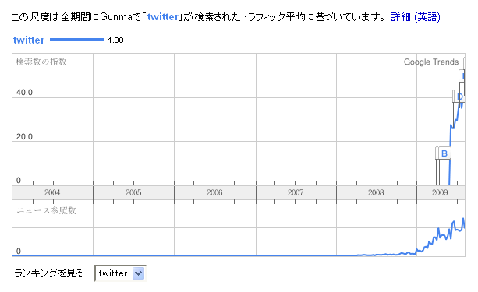Click the Google Trends watermark in the chart
This screenshot has height=292, width=478.
coord(431,62)
